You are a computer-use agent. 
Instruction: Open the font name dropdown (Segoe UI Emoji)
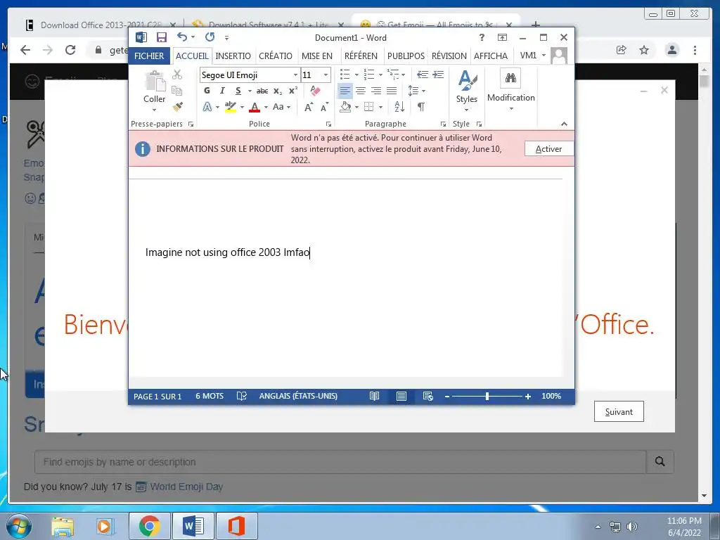pyautogui.click(x=295, y=75)
